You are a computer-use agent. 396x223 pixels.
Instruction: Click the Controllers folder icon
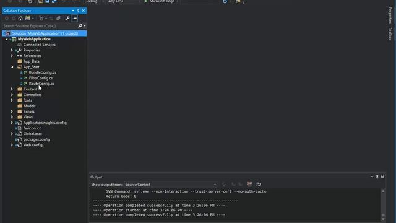20,95
